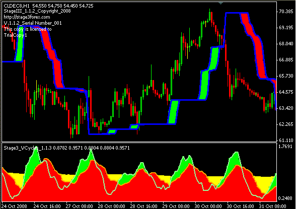Viewport: 296px width, 209px height.
Task: Open the http://stage3forex.com link text
Action: tap(27, 17)
